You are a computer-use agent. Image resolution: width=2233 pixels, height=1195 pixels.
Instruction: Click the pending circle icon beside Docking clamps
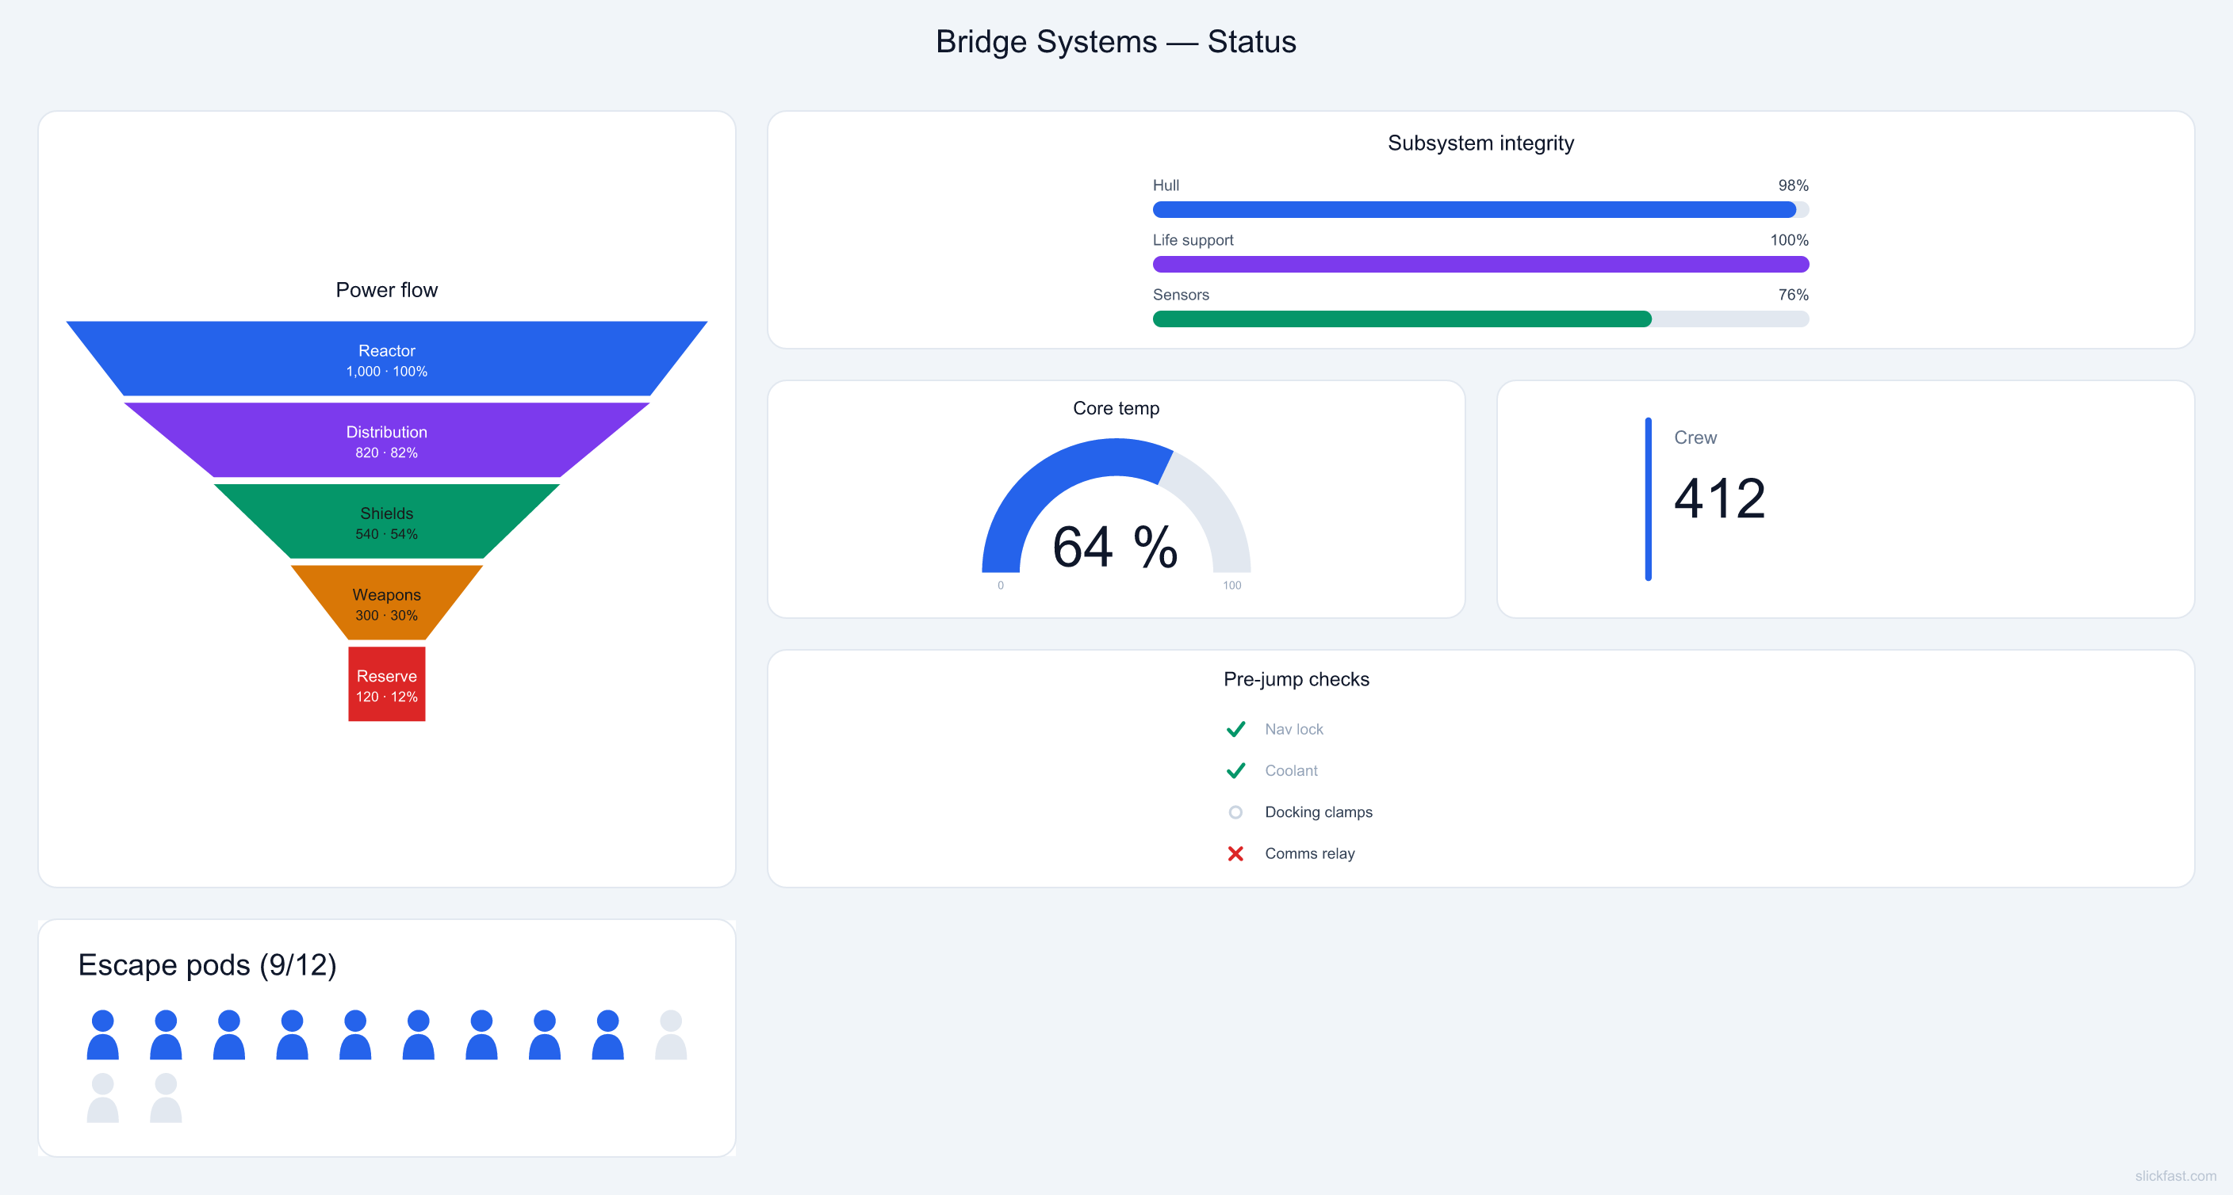pyautogui.click(x=1235, y=812)
